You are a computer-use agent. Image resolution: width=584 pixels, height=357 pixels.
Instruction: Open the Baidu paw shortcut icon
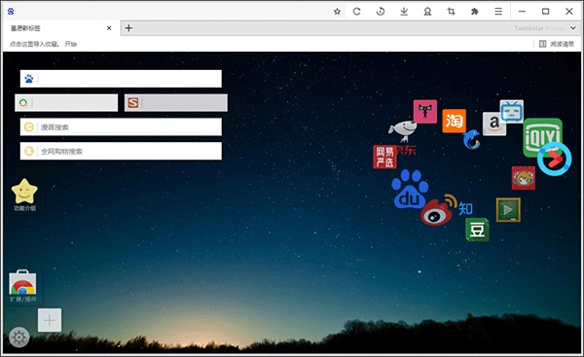tap(410, 189)
